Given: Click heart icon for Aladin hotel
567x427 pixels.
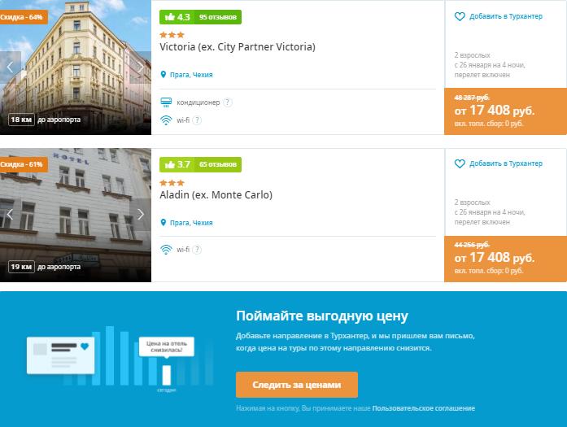Looking at the screenshot, I should (x=460, y=163).
